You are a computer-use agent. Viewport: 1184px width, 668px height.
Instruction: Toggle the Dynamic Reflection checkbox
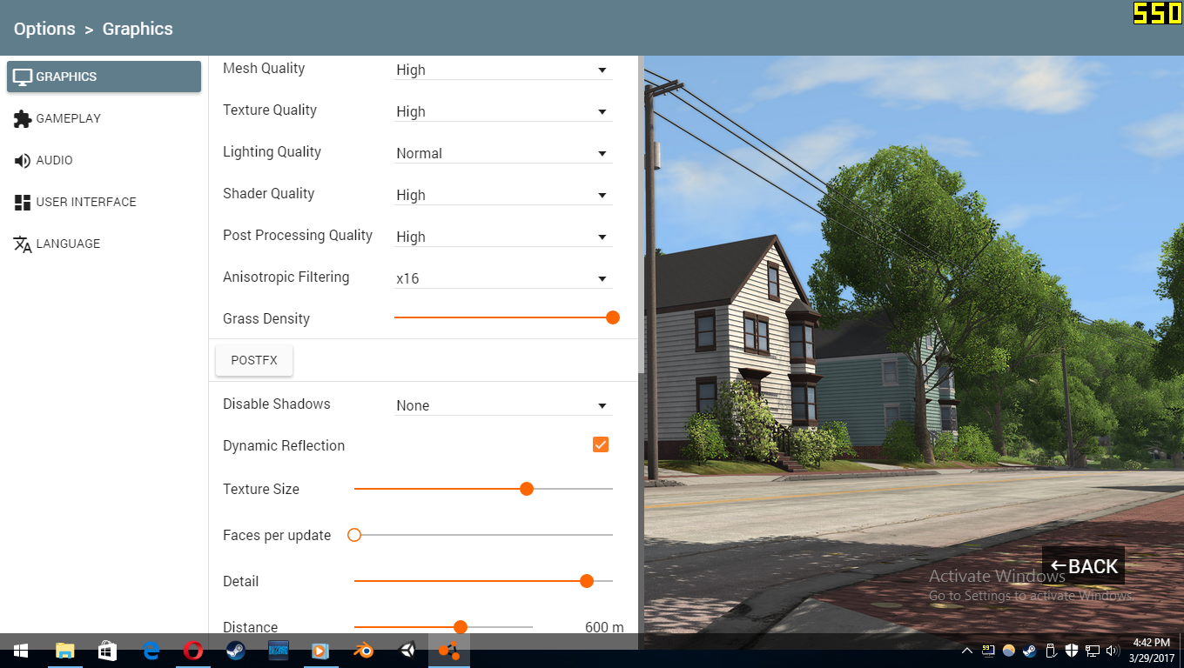coord(601,444)
